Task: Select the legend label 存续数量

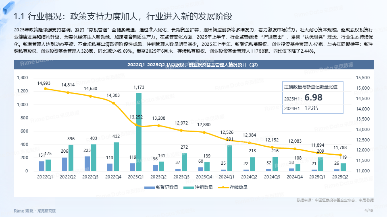Action: [239, 188]
